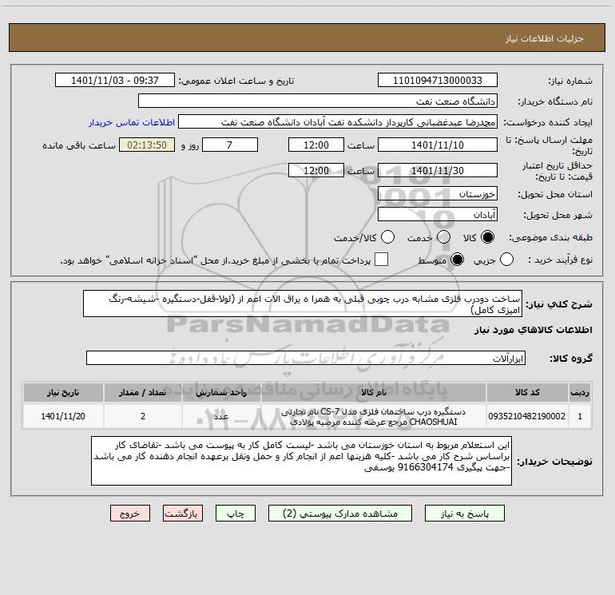Screen dimensions: 615x595
Task: Click the خوزستان province field
Action: [x=438, y=194]
